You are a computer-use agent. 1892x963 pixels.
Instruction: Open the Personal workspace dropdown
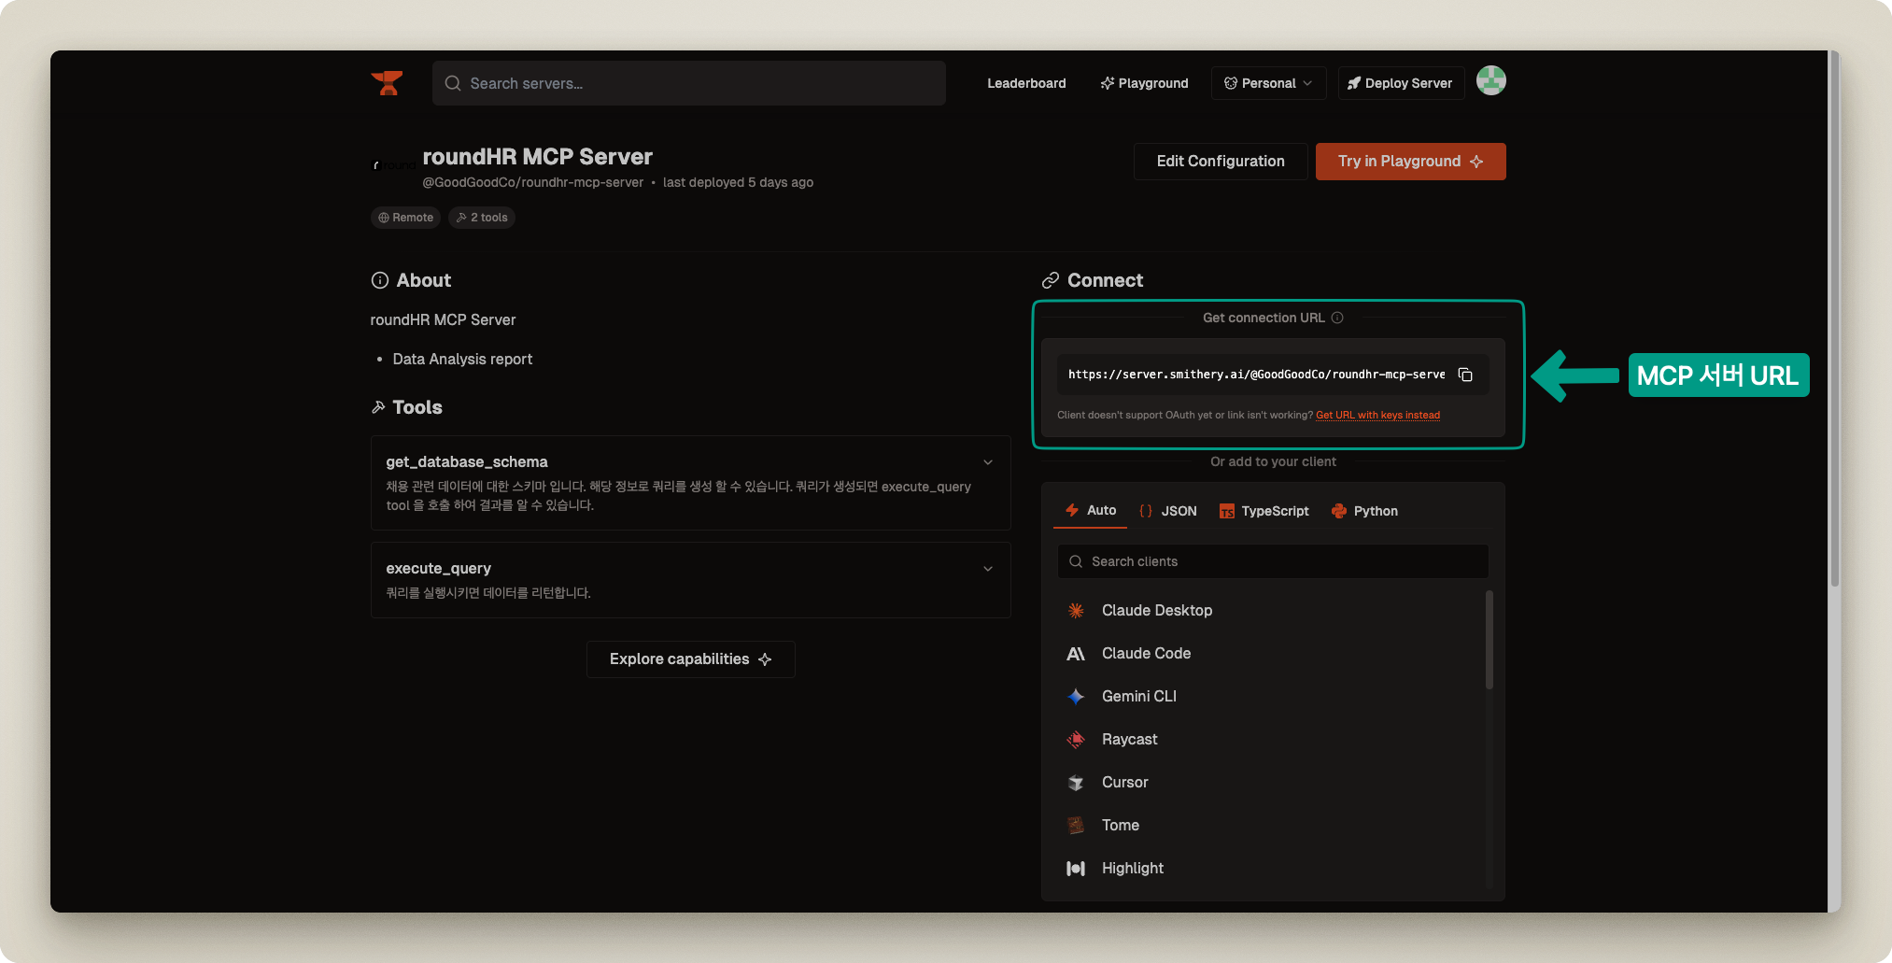[1268, 83]
